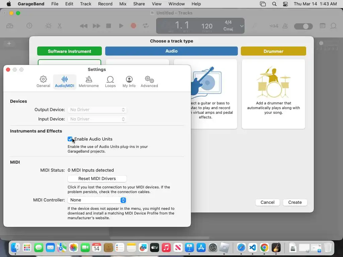The image size is (343, 257).
Task: Click the red Record button
Action: click(x=133, y=26)
